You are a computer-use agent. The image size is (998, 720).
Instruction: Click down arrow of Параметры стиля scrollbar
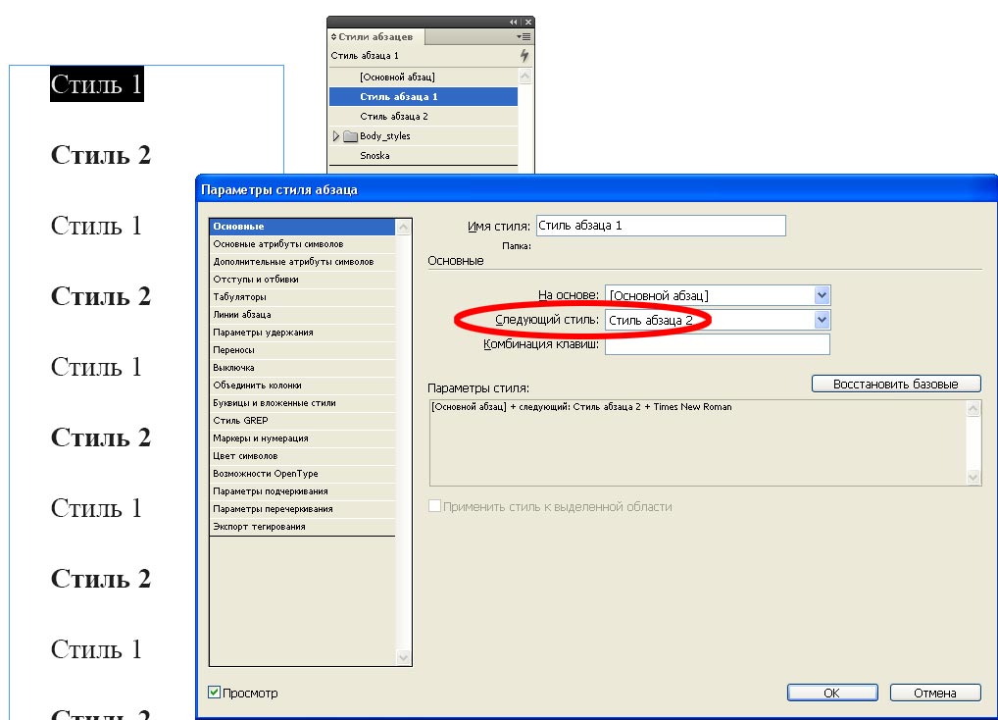pos(973,477)
